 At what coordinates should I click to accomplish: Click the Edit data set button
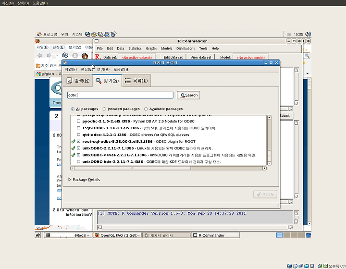click(x=173, y=57)
